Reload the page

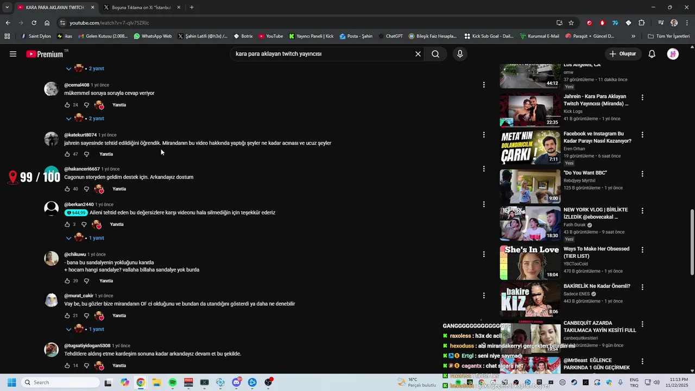pyautogui.click(x=34, y=23)
